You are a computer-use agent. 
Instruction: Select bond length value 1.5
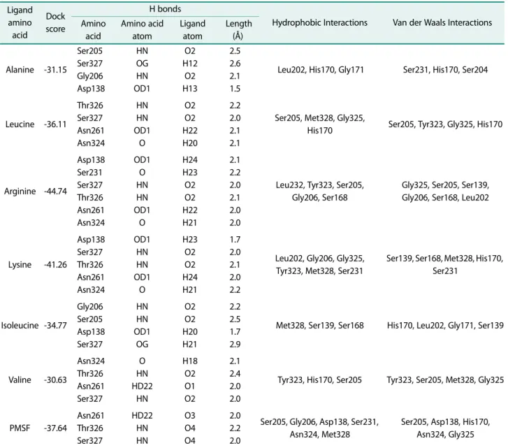(235, 89)
